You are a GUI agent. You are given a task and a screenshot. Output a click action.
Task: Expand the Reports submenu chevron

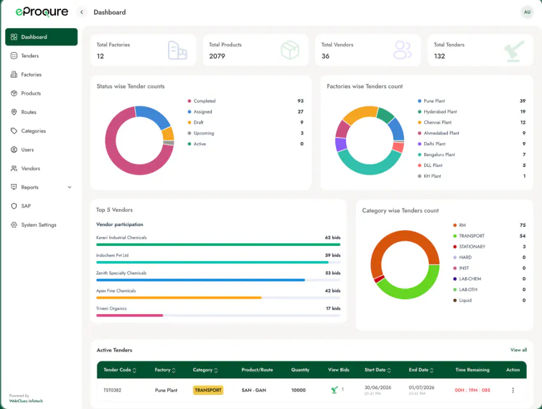point(69,187)
